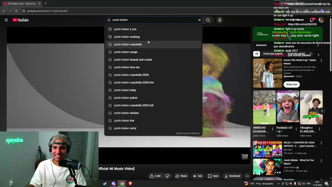
Task: Select justin bieber yukon suggestion
Action: 153,98
